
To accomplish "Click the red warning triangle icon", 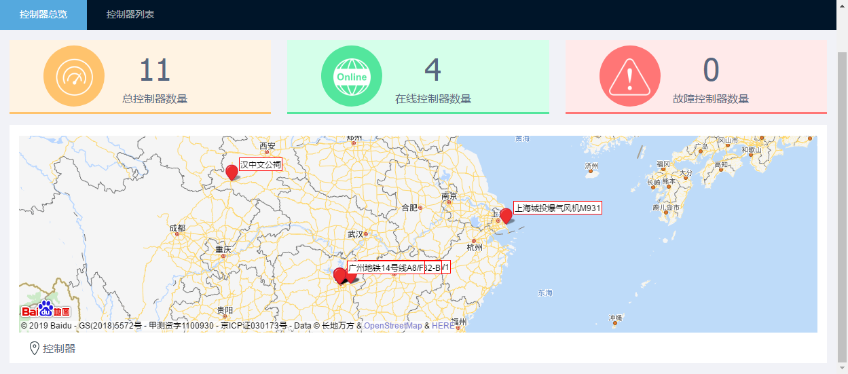I will click(629, 76).
